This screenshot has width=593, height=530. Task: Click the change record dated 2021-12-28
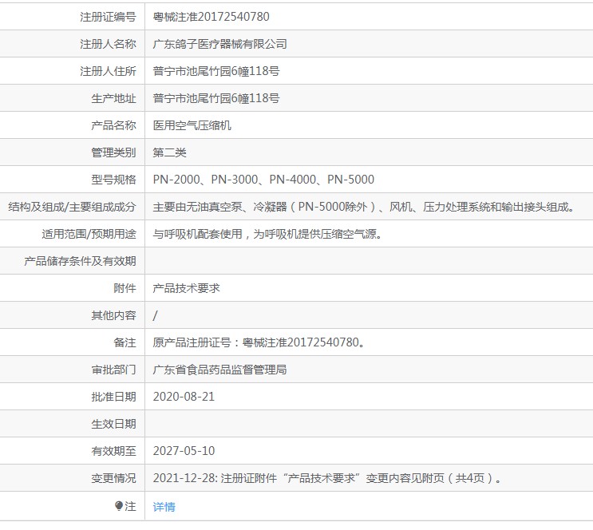[327, 478]
